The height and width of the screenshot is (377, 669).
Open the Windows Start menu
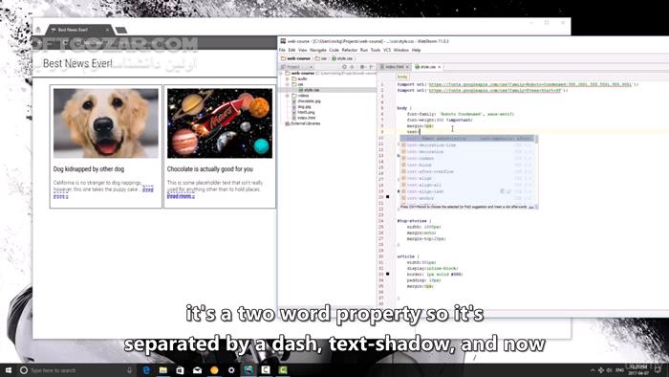pos(8,370)
